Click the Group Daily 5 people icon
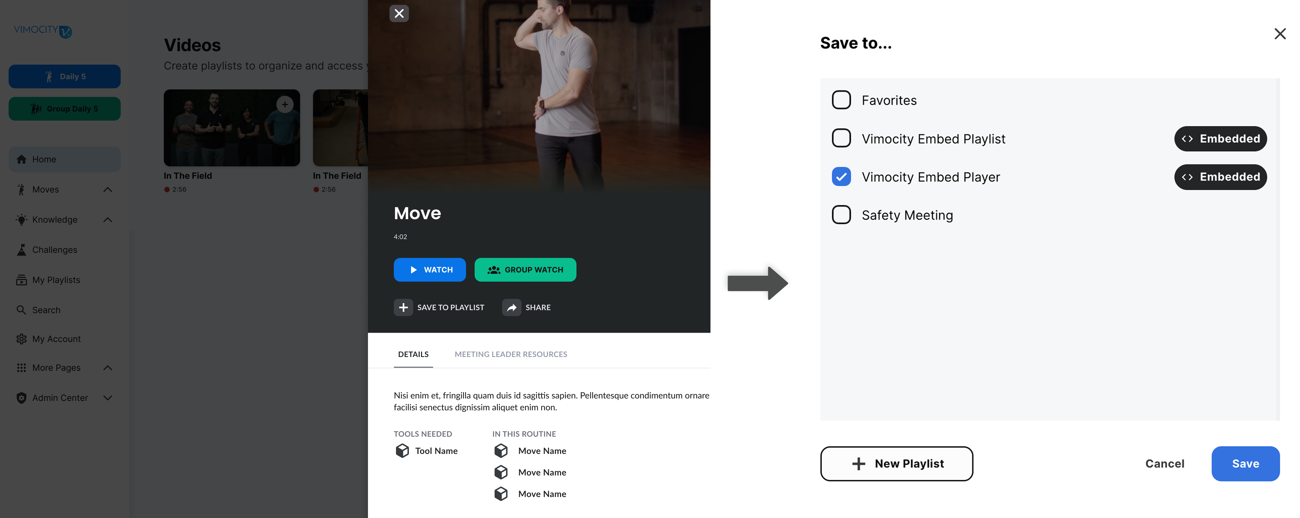The height and width of the screenshot is (518, 1300). [36, 109]
